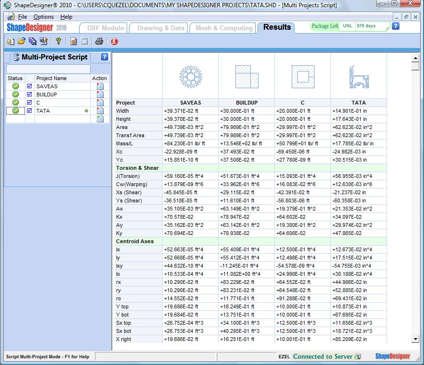Image resolution: width=424 pixels, height=365 pixels.
Task: Select the Results tab
Action: click(x=277, y=27)
